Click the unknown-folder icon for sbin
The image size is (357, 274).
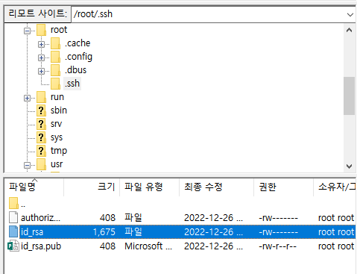click(41, 110)
